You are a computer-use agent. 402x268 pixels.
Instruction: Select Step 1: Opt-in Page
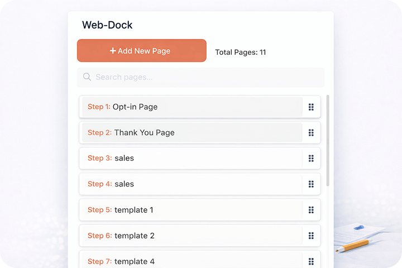(191, 107)
